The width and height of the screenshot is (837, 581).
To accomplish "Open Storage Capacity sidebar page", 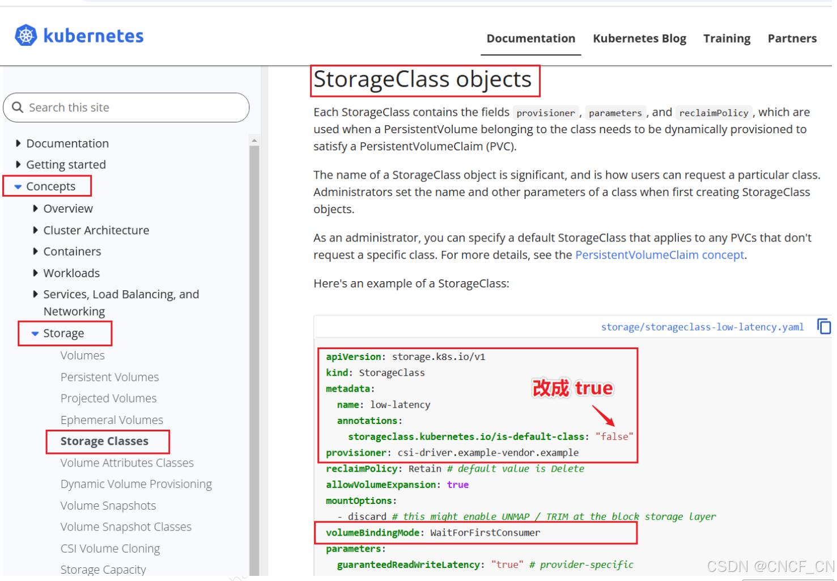I will pos(104,570).
